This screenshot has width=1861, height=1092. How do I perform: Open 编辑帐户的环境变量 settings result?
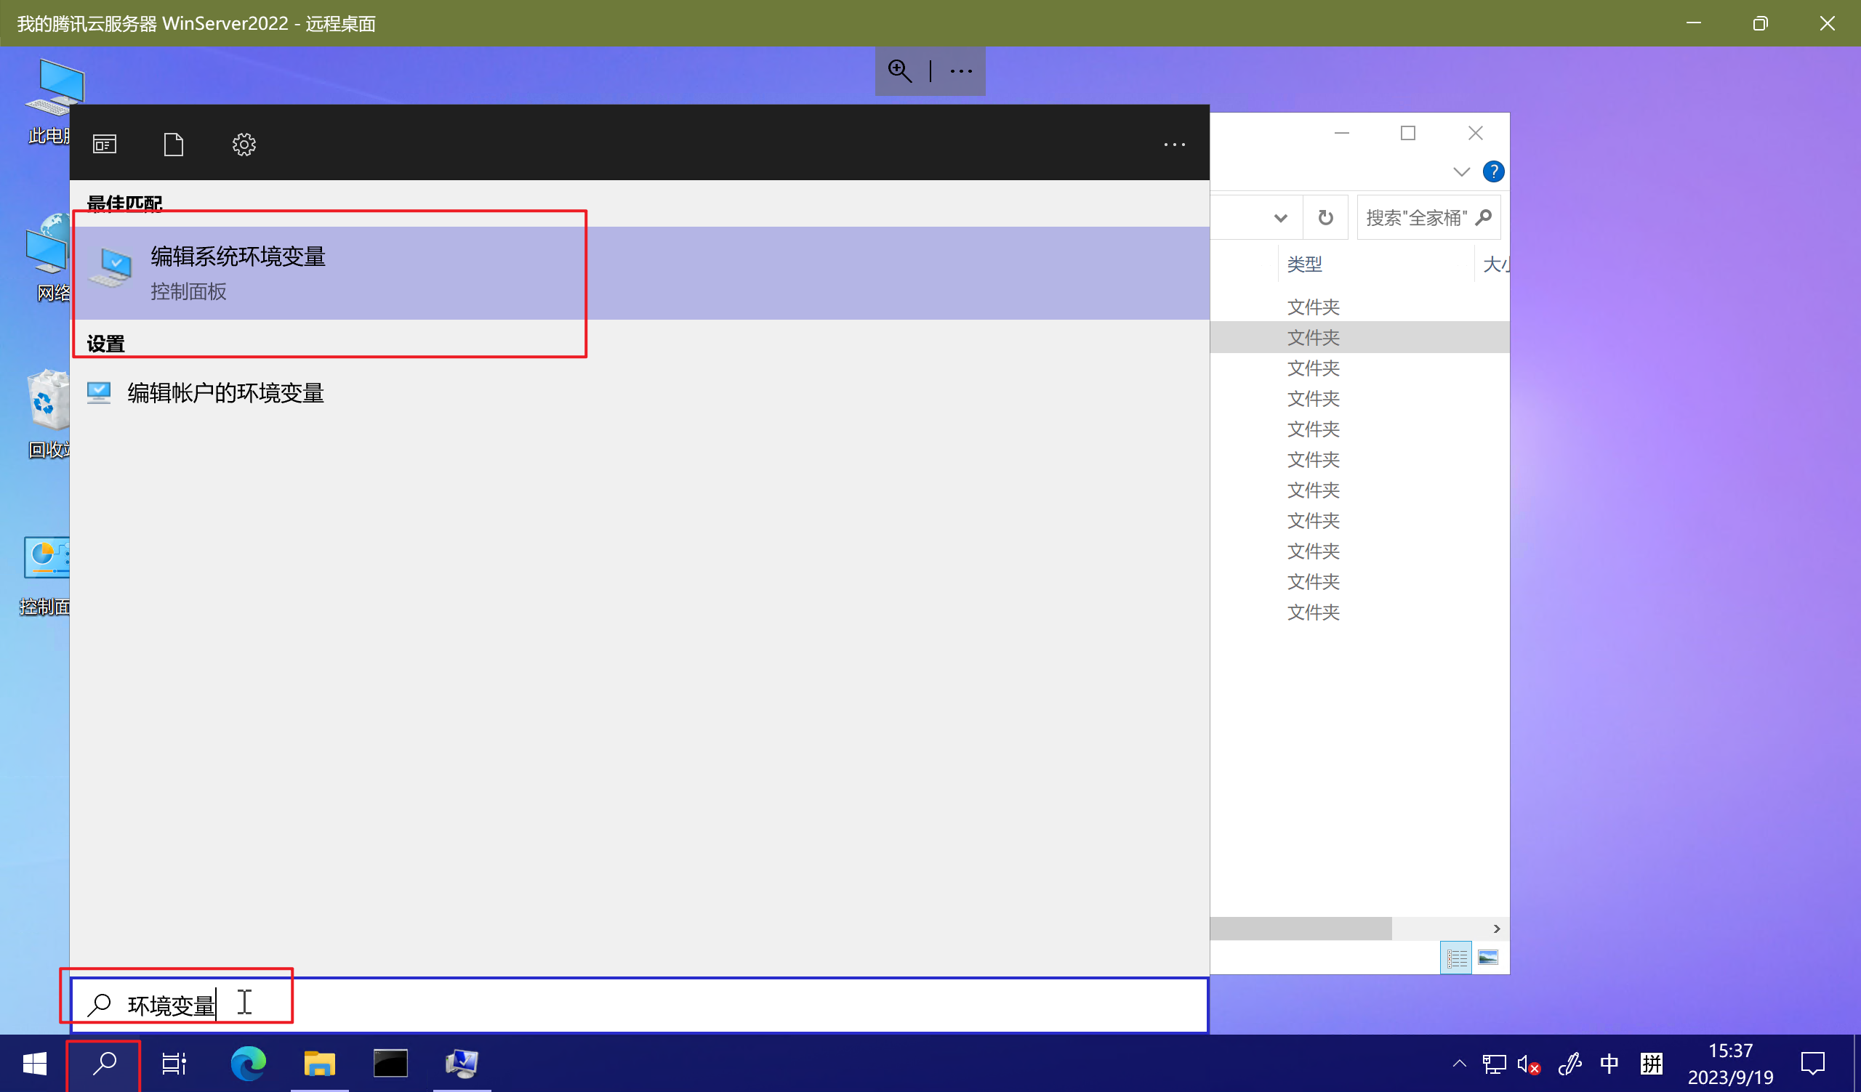point(225,392)
